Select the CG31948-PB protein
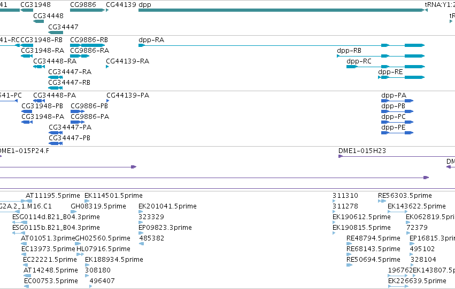The width and height of the screenshot is (455, 289). coord(27,111)
